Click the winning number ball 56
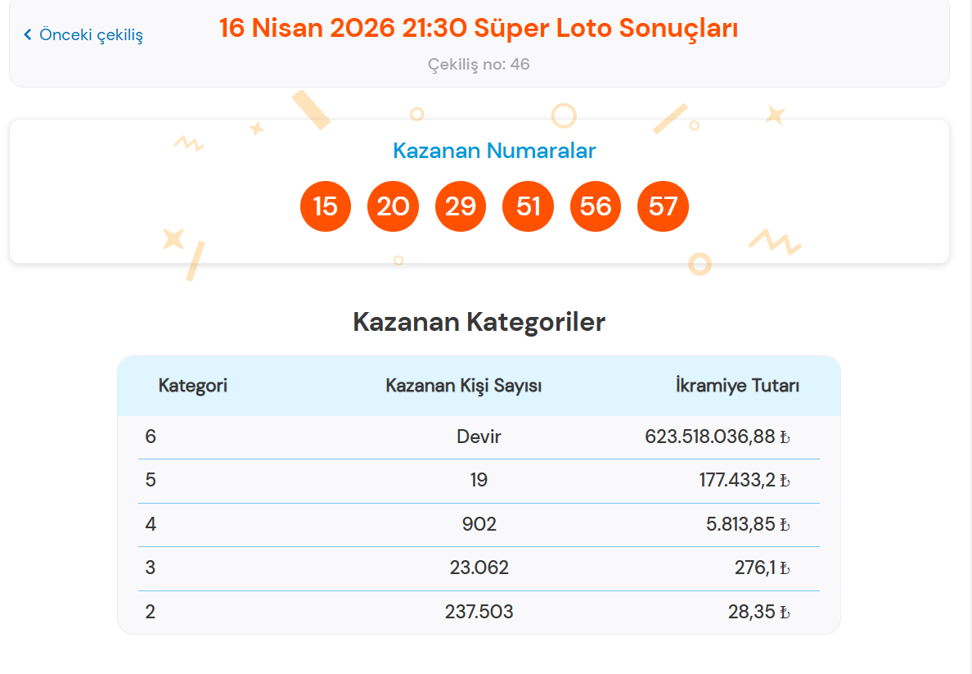The height and width of the screenshot is (674, 972). click(595, 206)
